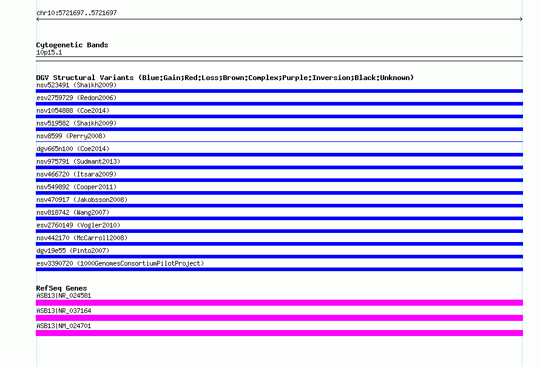Click the blue bar under nsv470917
Image resolution: width=540 pixels, height=367 pixels.
(x=279, y=206)
